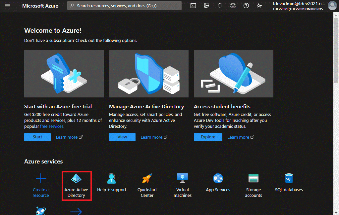
Task: Open the Storage accounts icon
Action: tap(254, 178)
